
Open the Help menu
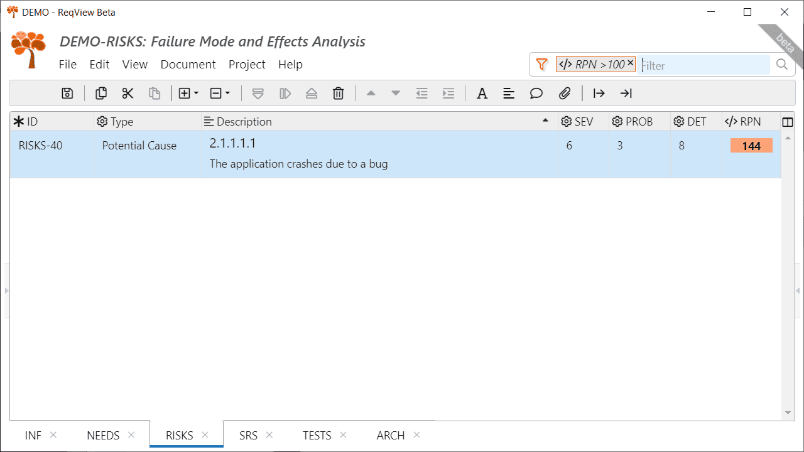pos(290,65)
